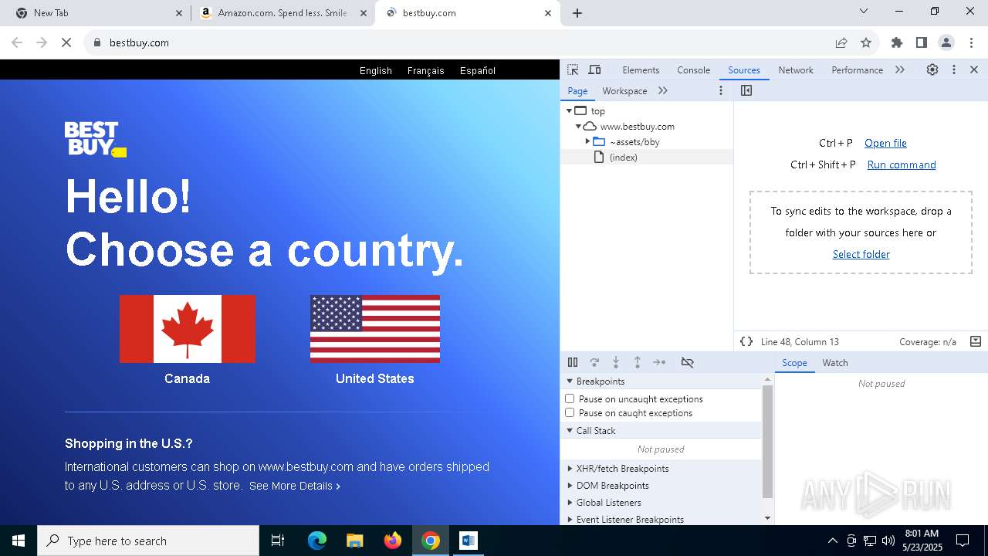The width and height of the screenshot is (988, 556).
Task: Open Microsoft Edge from the taskbar
Action: pos(317,541)
